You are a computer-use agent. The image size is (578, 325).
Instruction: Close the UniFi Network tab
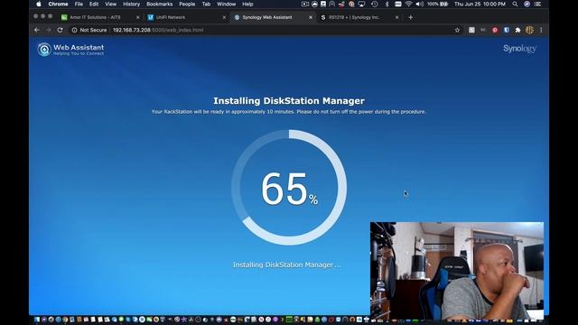point(224,17)
